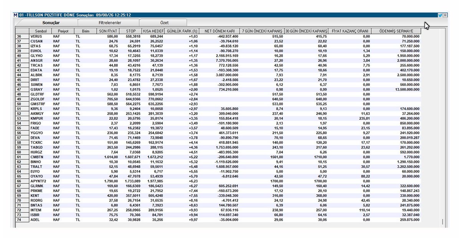
Task: Open the Filtrelenenler tab
Action: point(110,23)
